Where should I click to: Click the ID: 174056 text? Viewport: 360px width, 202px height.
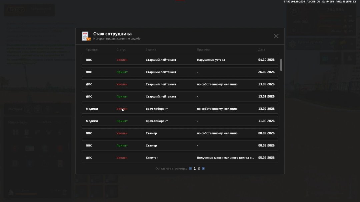pyautogui.click(x=328, y=2)
